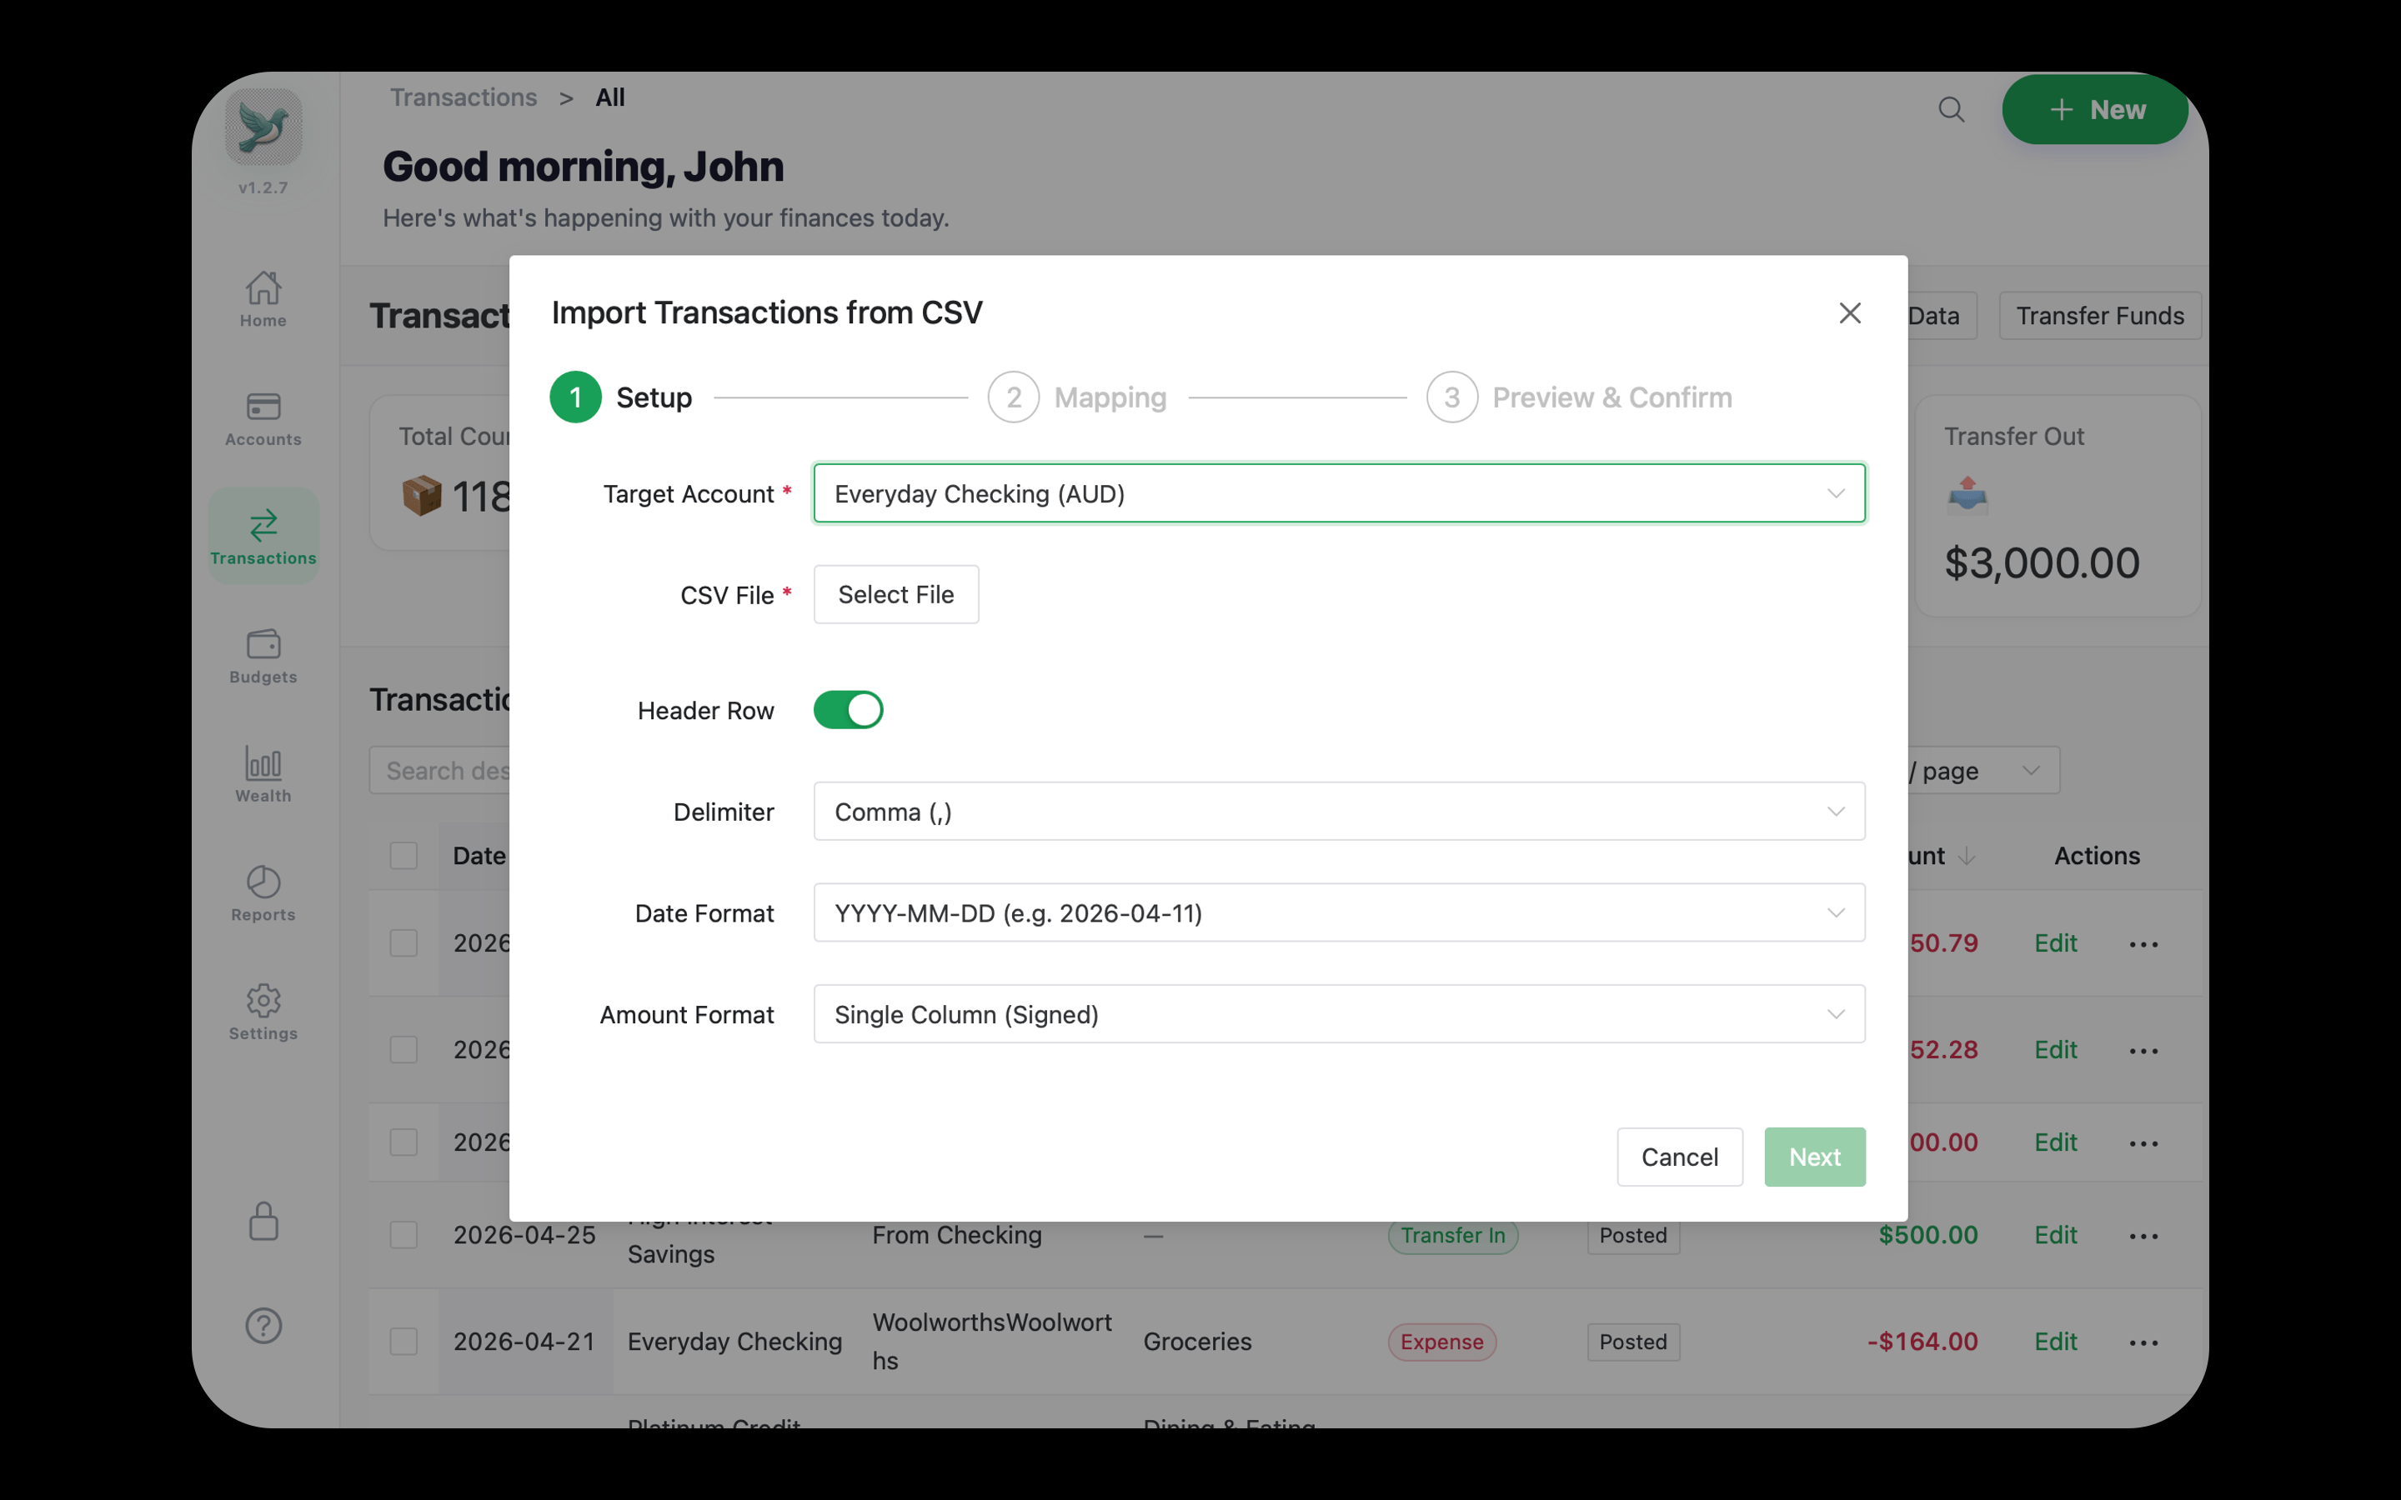Viewport: 2401px width, 1500px height.
Task: Check the checkbox for the 2026-04-25 transfer row
Action: [404, 1235]
